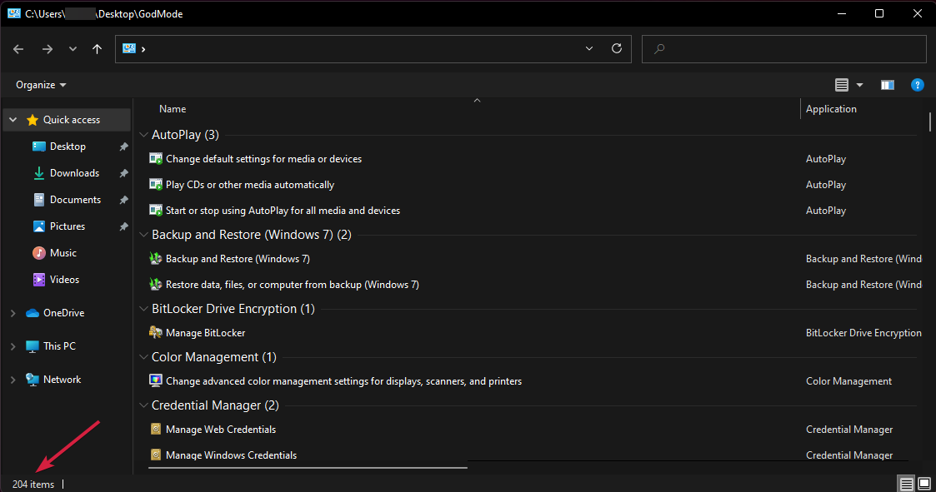Select Network in navigation pane
The image size is (936, 492).
pyautogui.click(x=62, y=380)
